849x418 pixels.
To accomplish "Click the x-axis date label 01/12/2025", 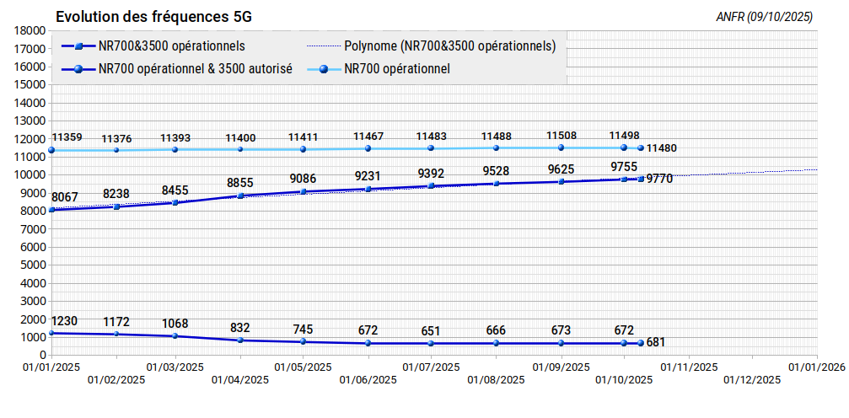I will [x=752, y=380].
